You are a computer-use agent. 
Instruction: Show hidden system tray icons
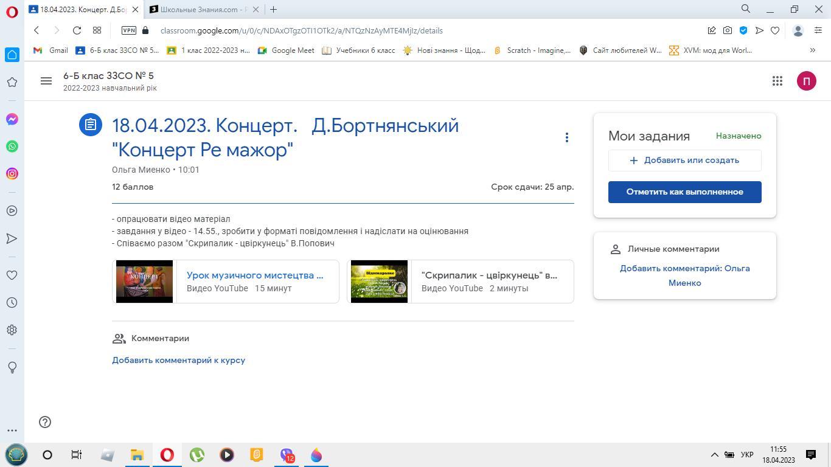(714, 455)
